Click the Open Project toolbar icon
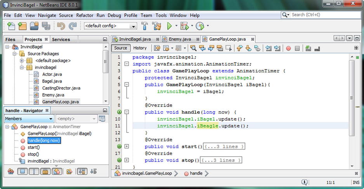364x189 pixels. [34, 26]
